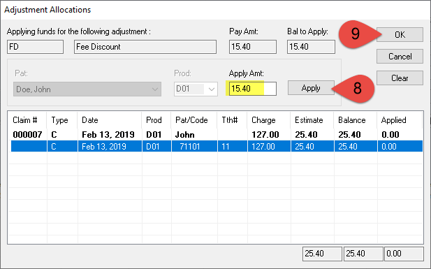Screen dimensions: 431x269
Task: Click the Clear button
Action: (x=400, y=78)
